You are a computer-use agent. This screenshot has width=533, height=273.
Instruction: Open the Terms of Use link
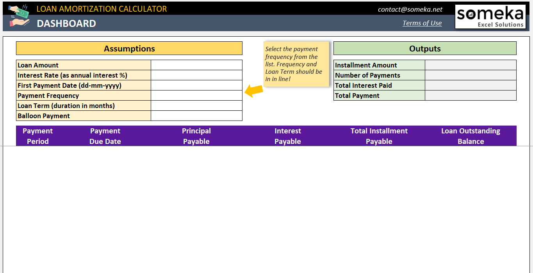(422, 23)
